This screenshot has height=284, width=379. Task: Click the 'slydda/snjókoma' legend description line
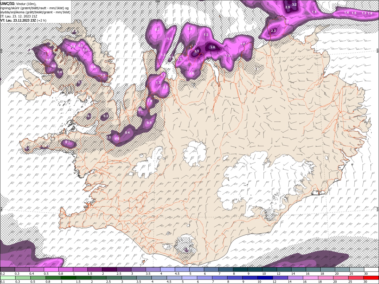[x=35, y=12]
